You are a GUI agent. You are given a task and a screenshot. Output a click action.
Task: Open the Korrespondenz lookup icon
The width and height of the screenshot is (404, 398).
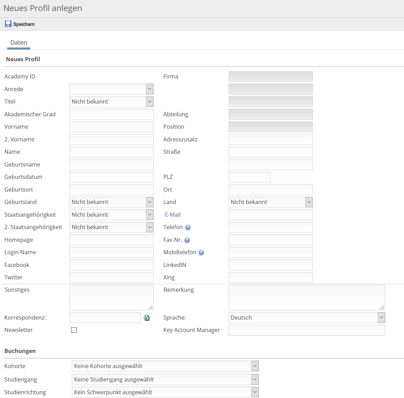146,318
